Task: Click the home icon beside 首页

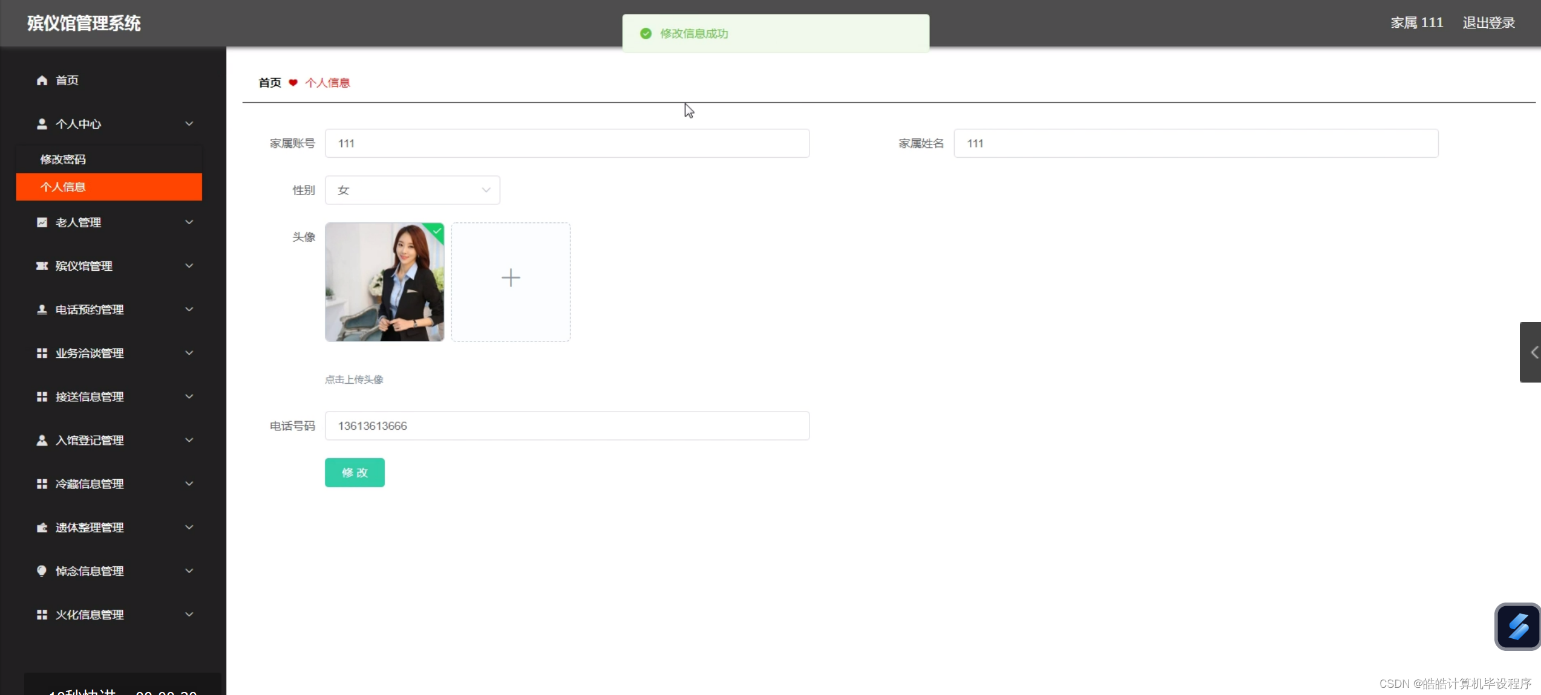Action: click(x=42, y=80)
